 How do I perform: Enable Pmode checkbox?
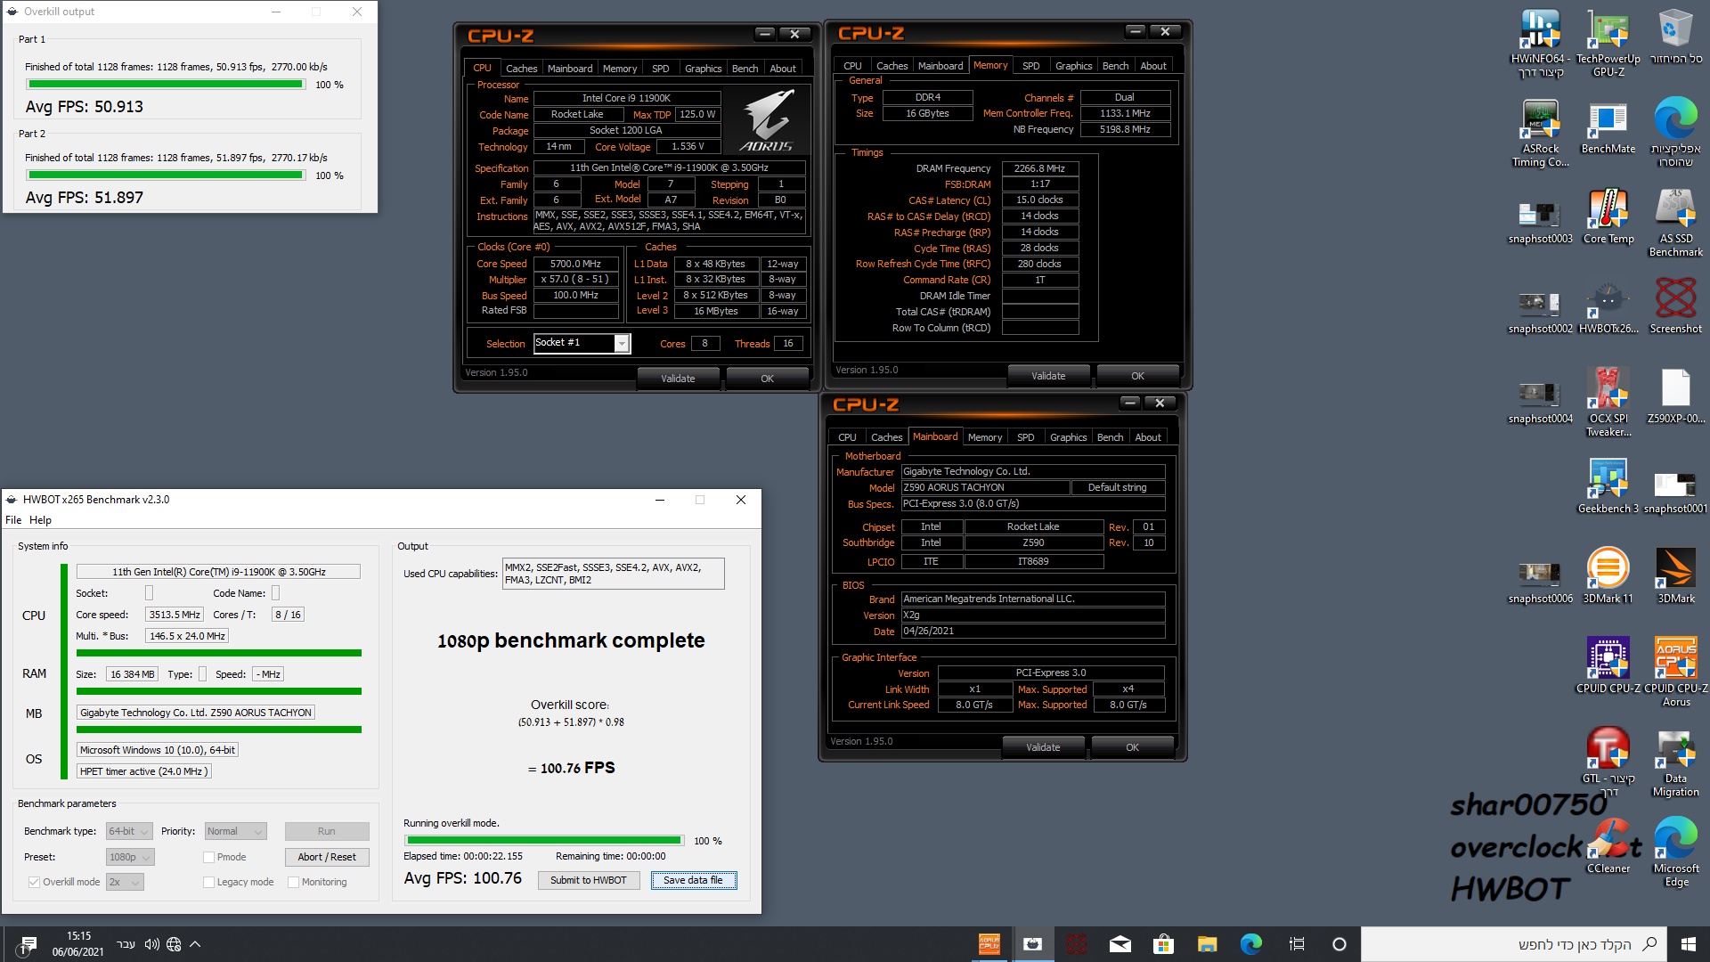(x=208, y=857)
